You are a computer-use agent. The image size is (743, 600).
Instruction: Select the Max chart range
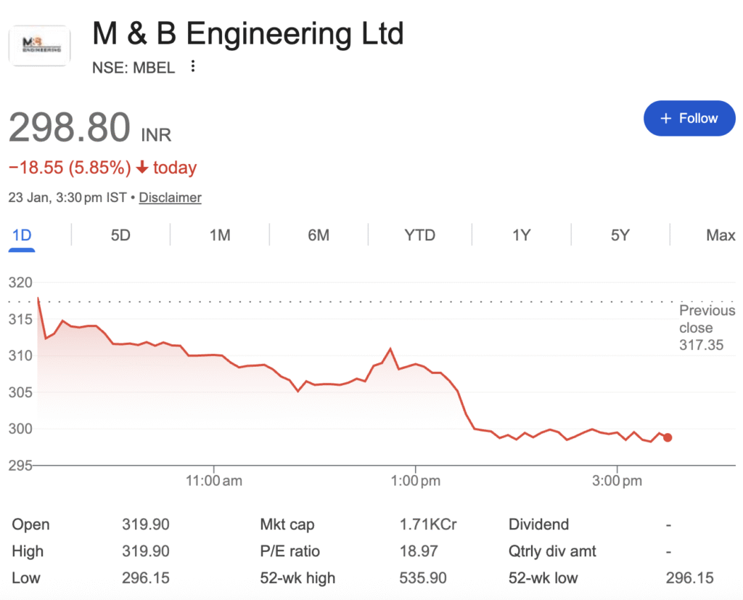(721, 235)
